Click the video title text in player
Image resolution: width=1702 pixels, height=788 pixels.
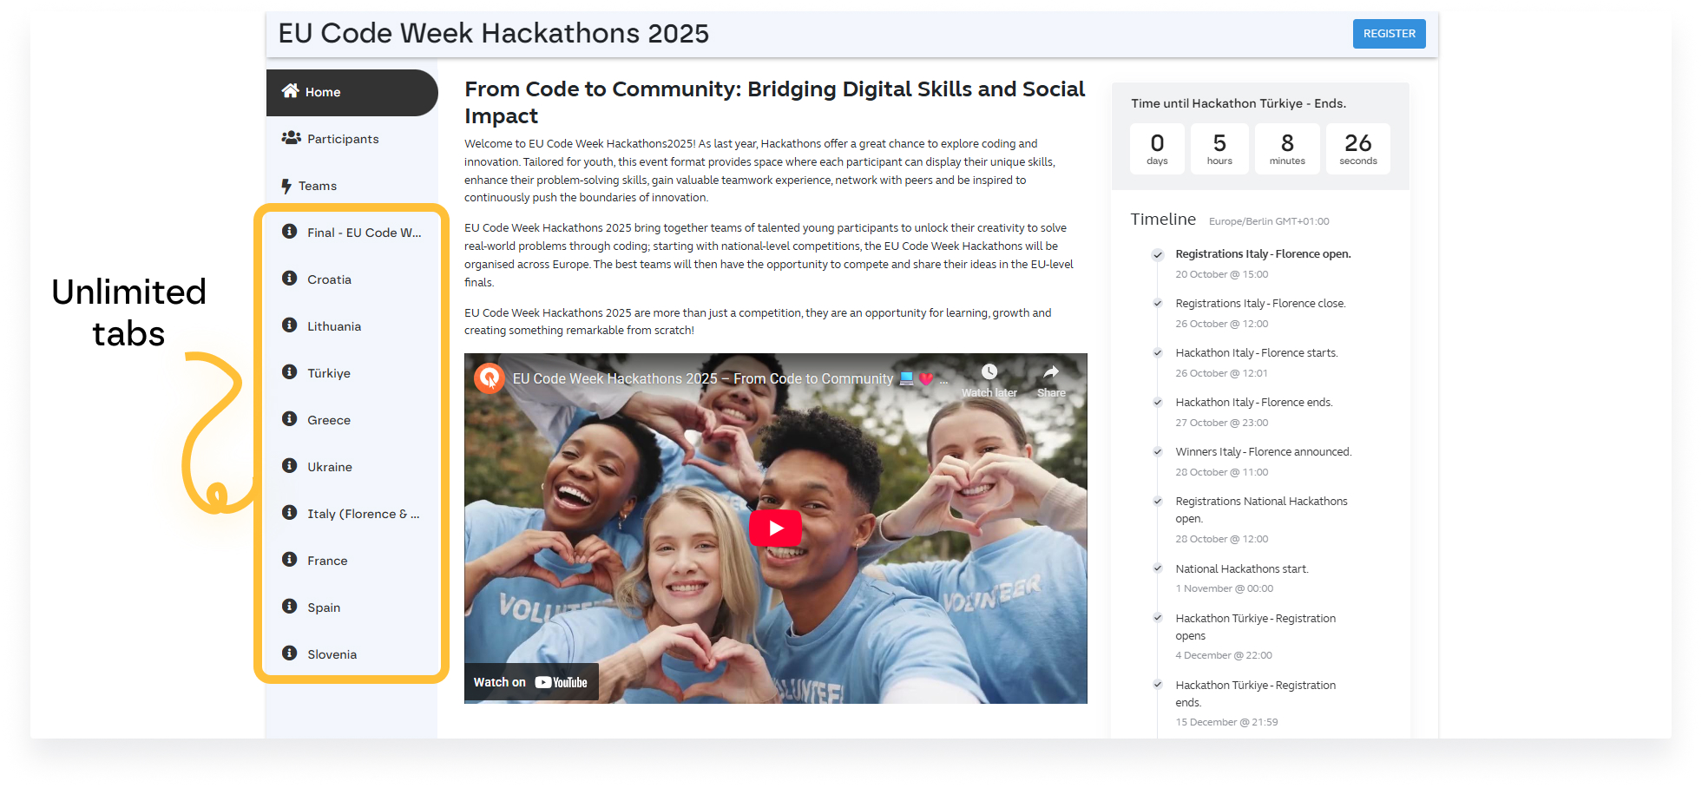point(702,379)
